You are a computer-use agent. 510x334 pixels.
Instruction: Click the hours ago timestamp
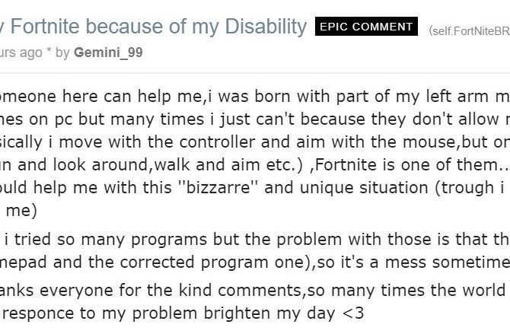(x=21, y=52)
